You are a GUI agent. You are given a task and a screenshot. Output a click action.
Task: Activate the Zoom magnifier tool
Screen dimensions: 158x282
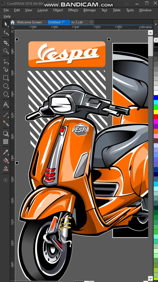6,51
